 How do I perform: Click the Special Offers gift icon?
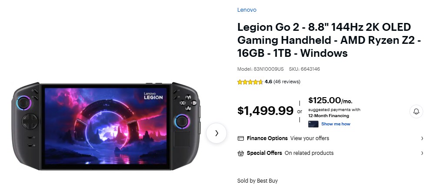[x=241, y=153]
